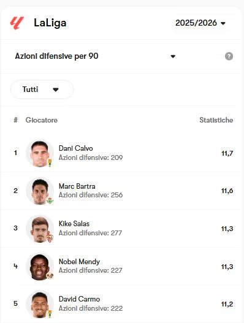Open David Carmo's name link
244x323 pixels.
tap(79, 299)
